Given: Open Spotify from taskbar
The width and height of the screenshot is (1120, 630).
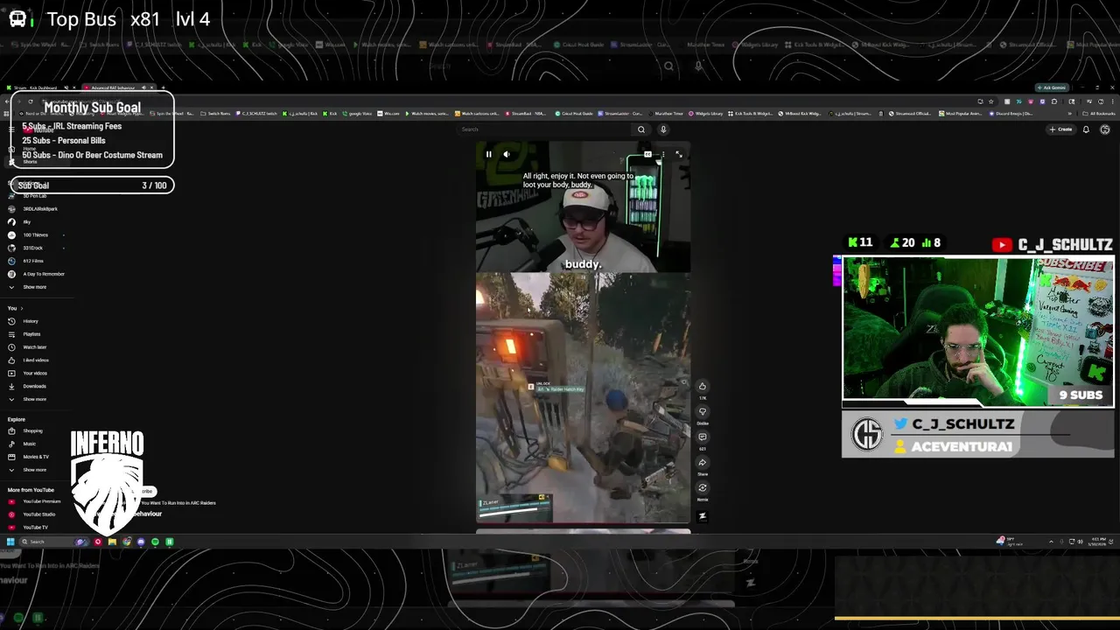Looking at the screenshot, I should pos(155,542).
